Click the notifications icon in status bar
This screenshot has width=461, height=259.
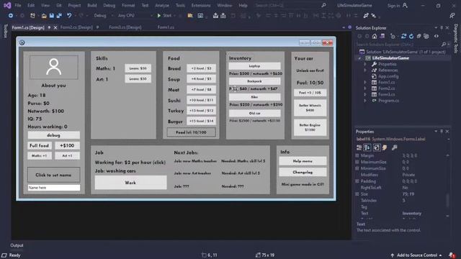pos(452,255)
